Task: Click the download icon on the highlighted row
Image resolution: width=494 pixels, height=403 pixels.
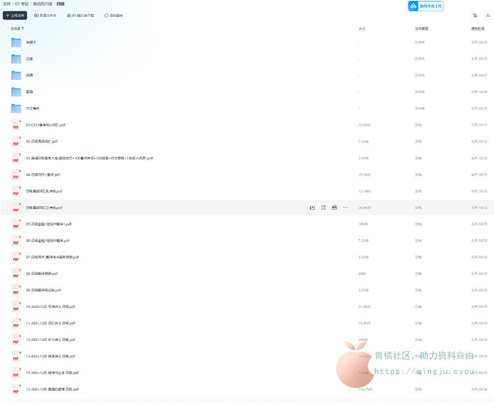Action: [x=312, y=207]
